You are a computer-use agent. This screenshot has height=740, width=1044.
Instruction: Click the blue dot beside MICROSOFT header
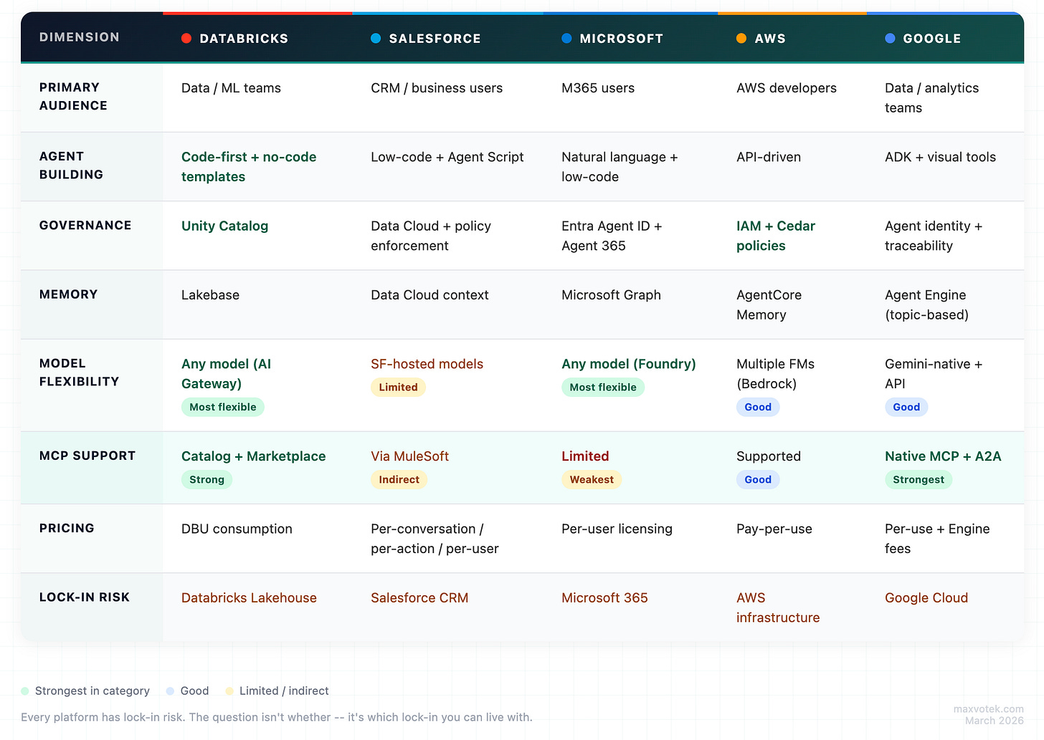pyautogui.click(x=566, y=39)
